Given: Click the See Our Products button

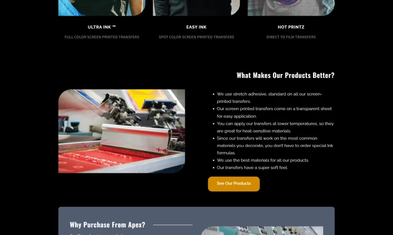Looking at the screenshot, I should tap(234, 184).
